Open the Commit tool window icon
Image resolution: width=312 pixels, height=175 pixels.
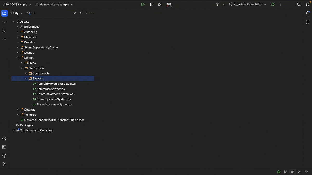(4, 22)
